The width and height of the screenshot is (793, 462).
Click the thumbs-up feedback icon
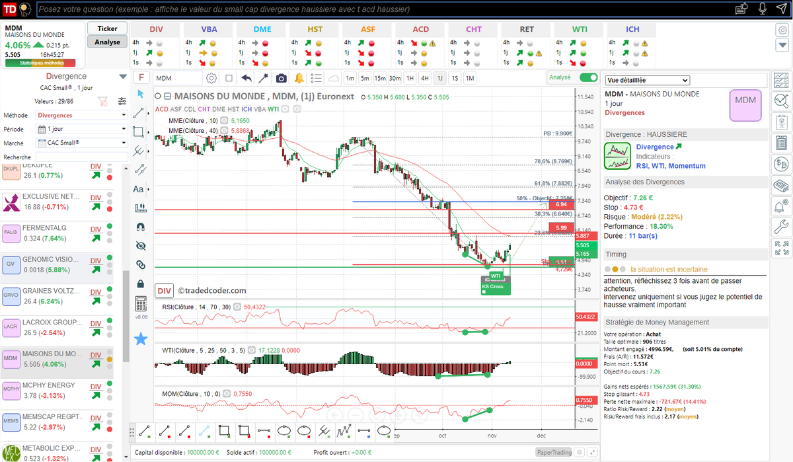coord(742,9)
